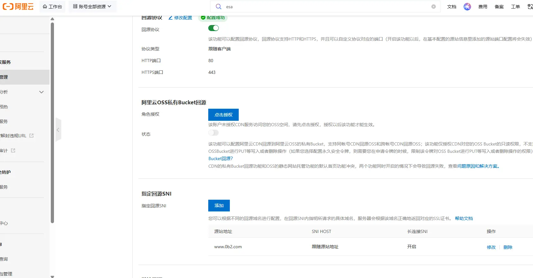Open external link icon beside 解封违规URL
The image size is (533, 278).
click(31, 136)
